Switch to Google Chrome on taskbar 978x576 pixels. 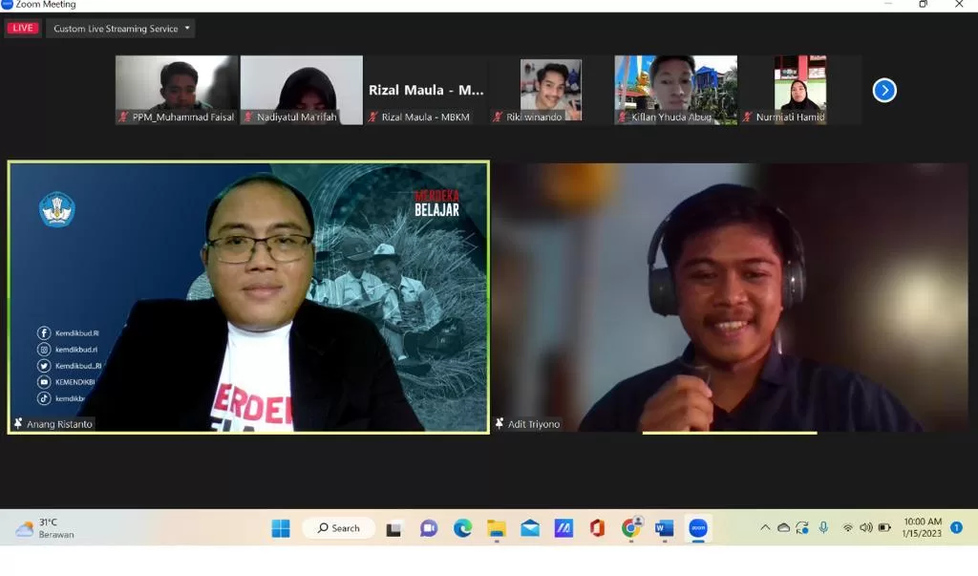631,528
